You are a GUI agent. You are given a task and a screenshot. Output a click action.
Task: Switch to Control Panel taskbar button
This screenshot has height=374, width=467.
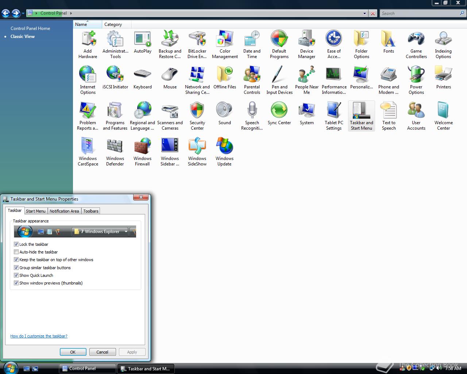[x=87, y=369]
